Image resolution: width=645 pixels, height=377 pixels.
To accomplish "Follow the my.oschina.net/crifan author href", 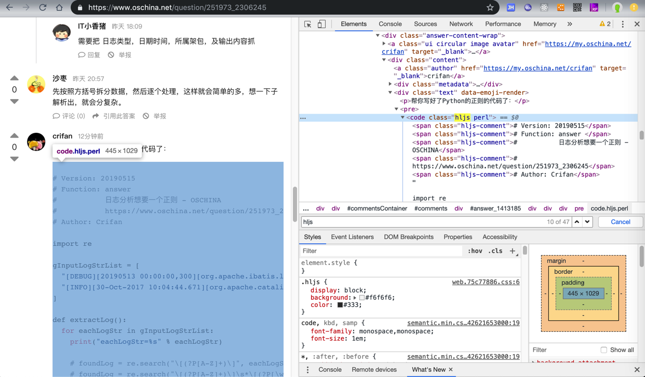I will pyautogui.click(x=537, y=68).
